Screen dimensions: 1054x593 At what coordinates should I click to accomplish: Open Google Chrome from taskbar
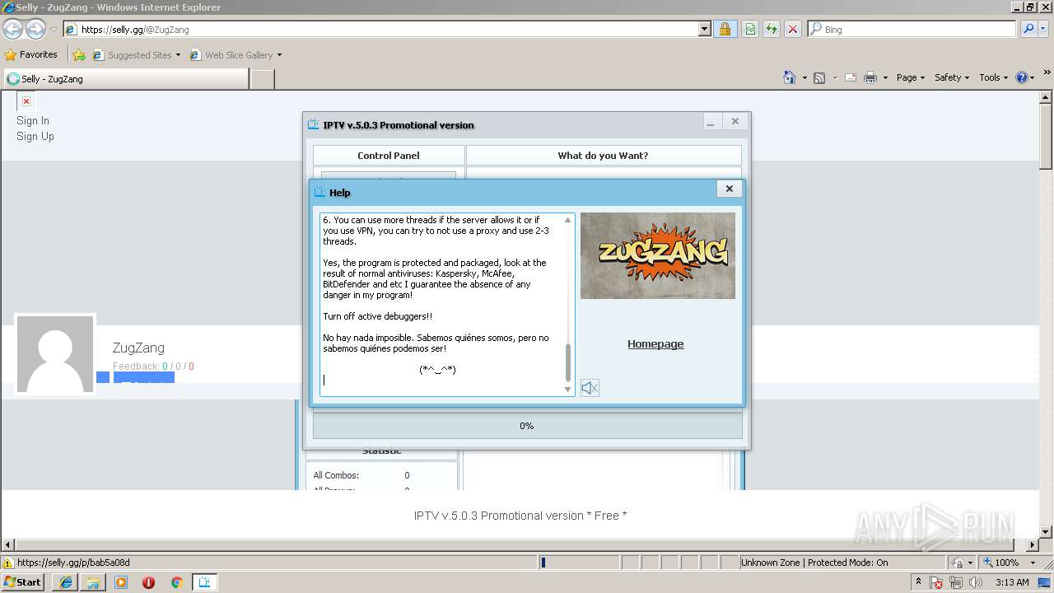point(176,582)
